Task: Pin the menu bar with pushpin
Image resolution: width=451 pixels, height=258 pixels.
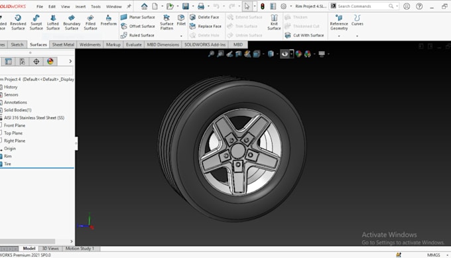Action: coord(129,6)
